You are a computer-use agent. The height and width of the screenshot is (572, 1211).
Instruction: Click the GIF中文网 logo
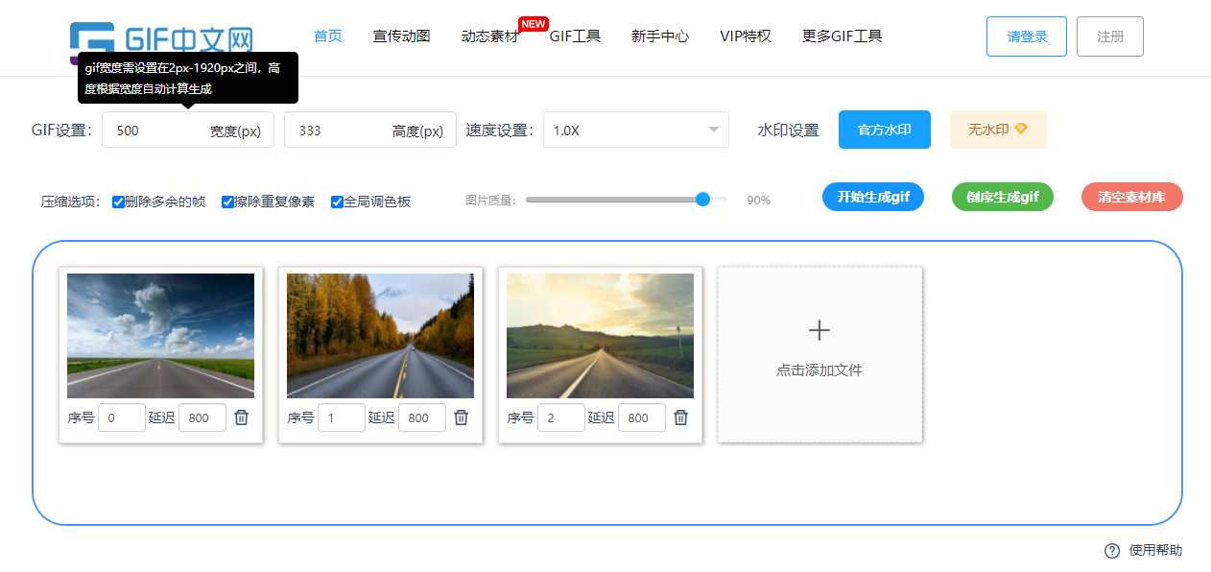click(161, 40)
